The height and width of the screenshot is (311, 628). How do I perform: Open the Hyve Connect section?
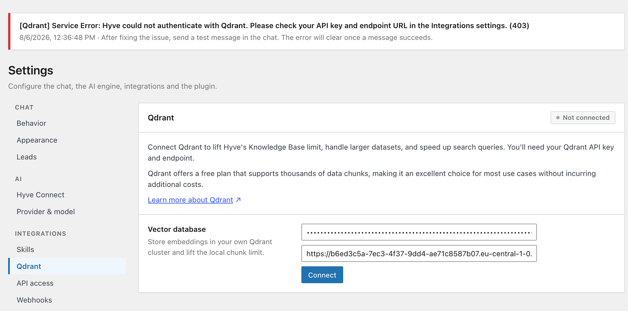coord(41,195)
